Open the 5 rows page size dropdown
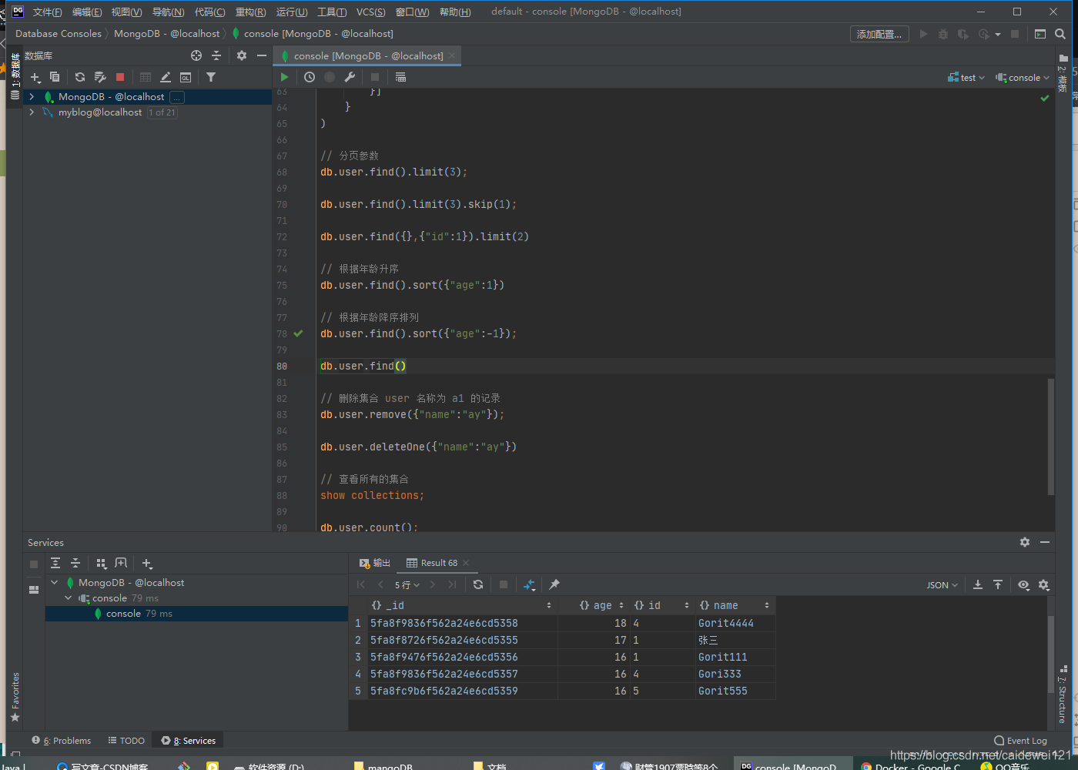Screen dimensions: 1078x770 coord(407,585)
